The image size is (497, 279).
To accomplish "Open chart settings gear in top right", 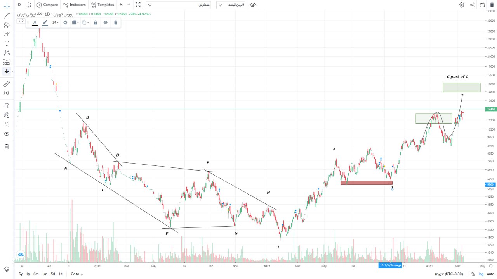I will [462, 5].
